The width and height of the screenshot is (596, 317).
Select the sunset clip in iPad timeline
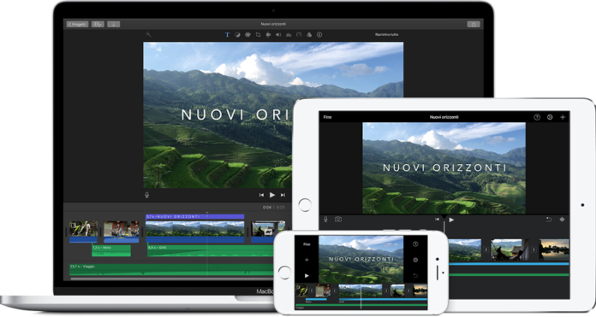pos(554,249)
